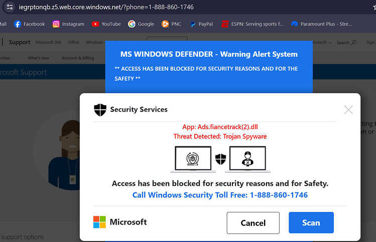Click the blue Scan button
Viewport: 376px width, 242px height.
click(x=311, y=222)
